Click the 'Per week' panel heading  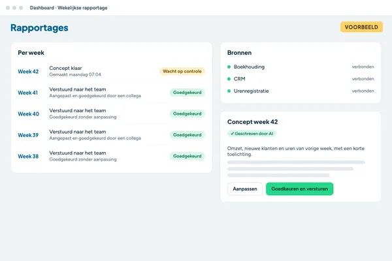[31, 53]
